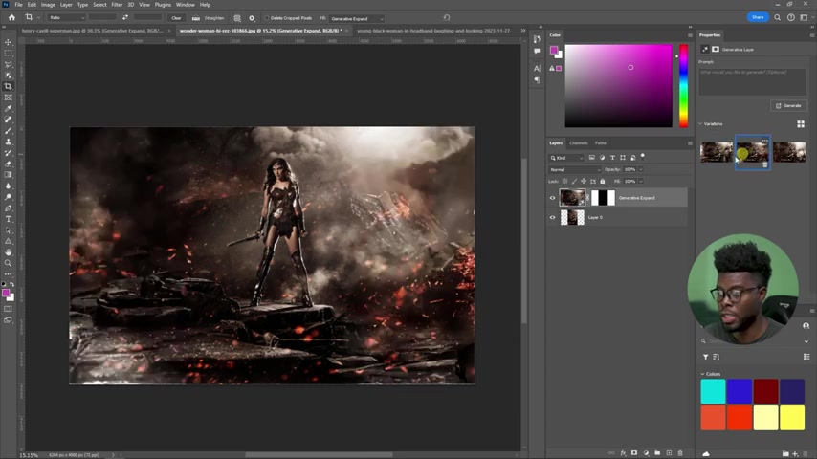The image size is (817, 459).
Task: Toggle prevent artboard auto-nesting lock
Action: [593, 182]
